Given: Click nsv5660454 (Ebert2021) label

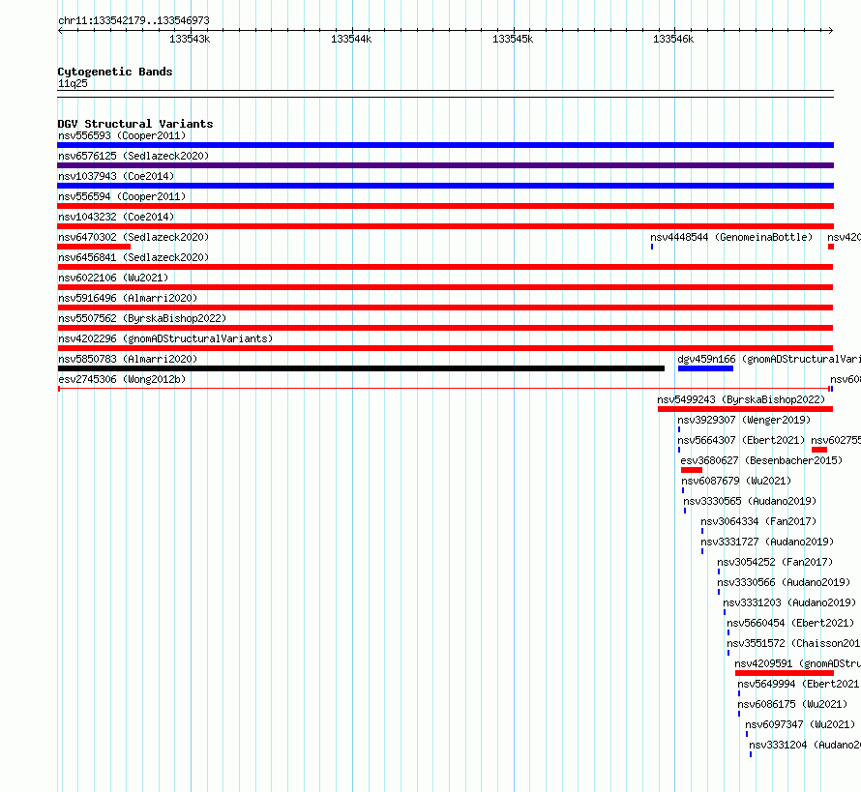Looking at the screenshot, I should [x=790, y=623].
